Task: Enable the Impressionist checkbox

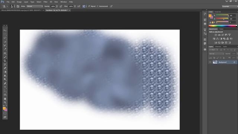Action: click(97, 6)
